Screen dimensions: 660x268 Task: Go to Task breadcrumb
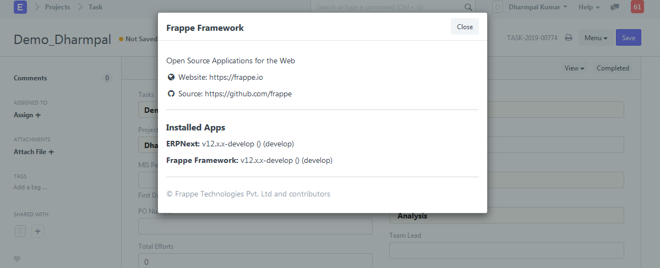point(96,7)
